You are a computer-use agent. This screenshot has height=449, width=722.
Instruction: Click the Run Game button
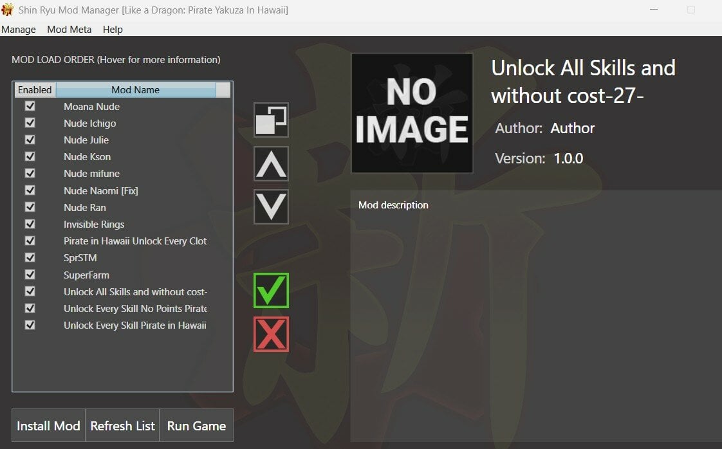pos(197,425)
